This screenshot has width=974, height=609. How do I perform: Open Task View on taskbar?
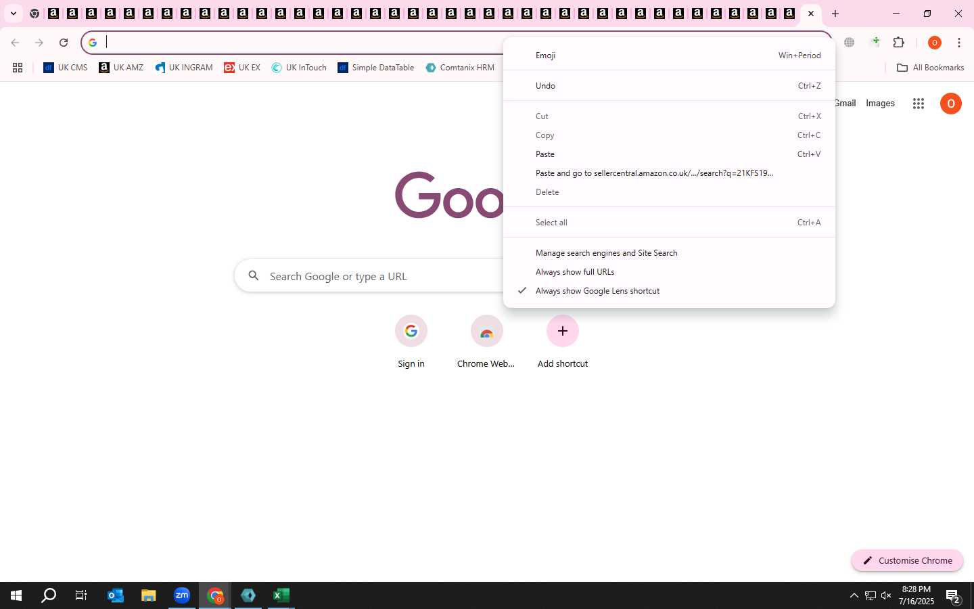tap(81, 595)
